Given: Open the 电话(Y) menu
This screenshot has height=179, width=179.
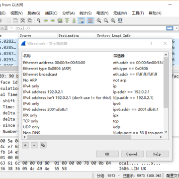Looking at the screenshot, I should click(x=102, y=13).
